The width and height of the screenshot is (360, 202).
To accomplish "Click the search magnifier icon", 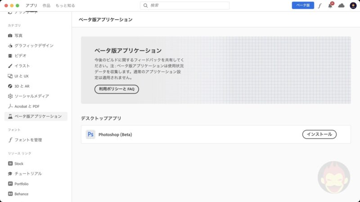I will [x=145, y=5].
